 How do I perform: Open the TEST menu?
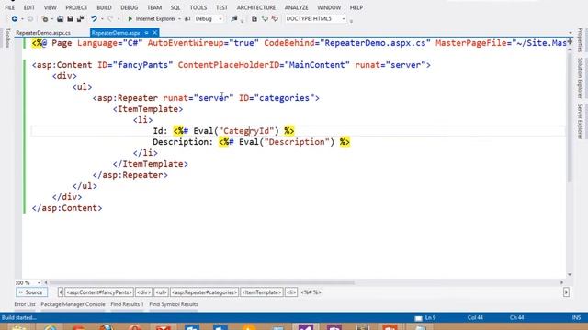coord(221,7)
